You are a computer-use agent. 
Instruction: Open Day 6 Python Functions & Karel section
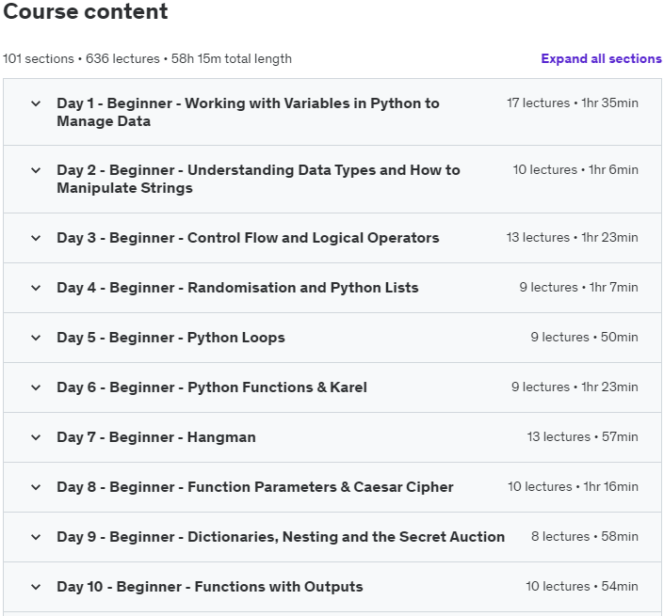(x=212, y=387)
